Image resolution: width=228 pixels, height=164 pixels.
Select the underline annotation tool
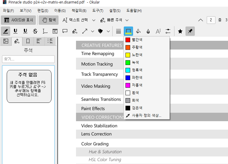coord(15,31)
